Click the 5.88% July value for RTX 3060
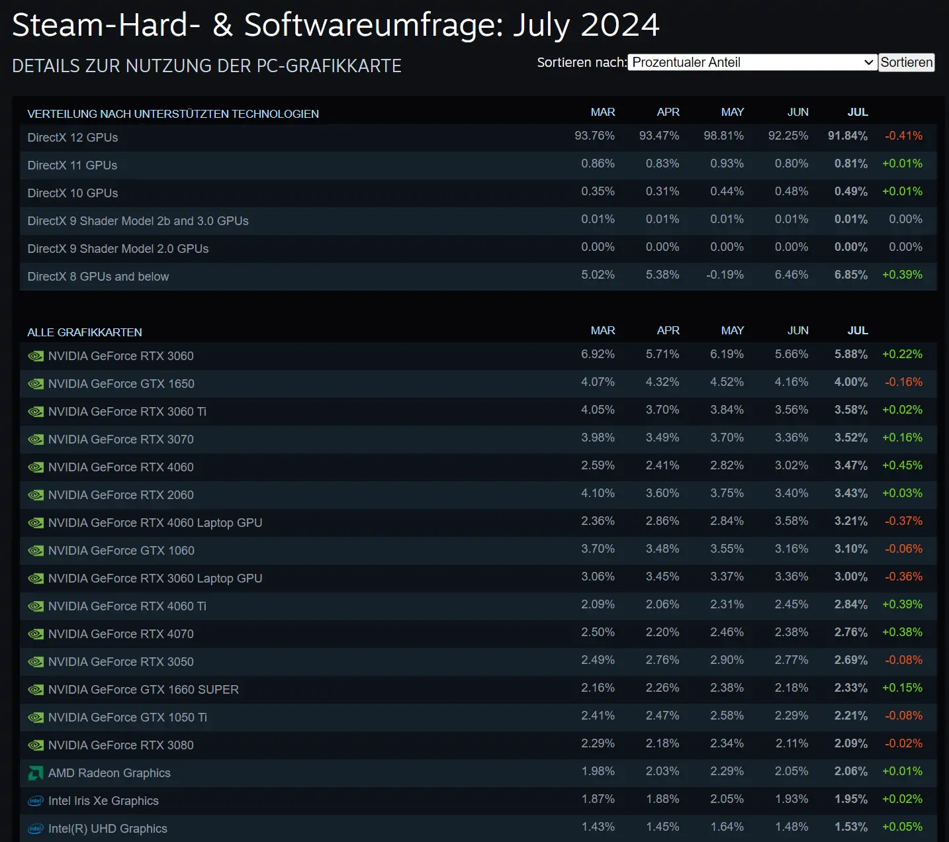949x842 pixels. pyautogui.click(x=851, y=354)
